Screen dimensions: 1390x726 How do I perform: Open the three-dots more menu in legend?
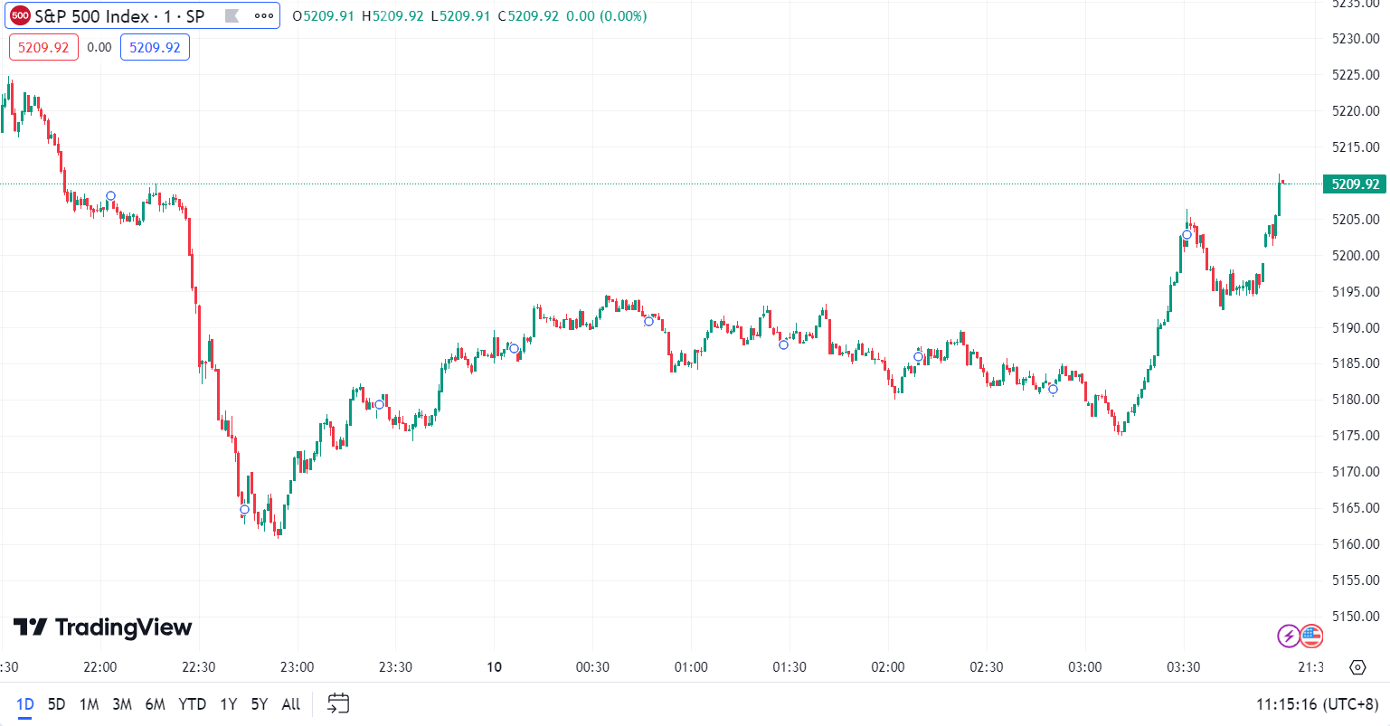click(264, 16)
